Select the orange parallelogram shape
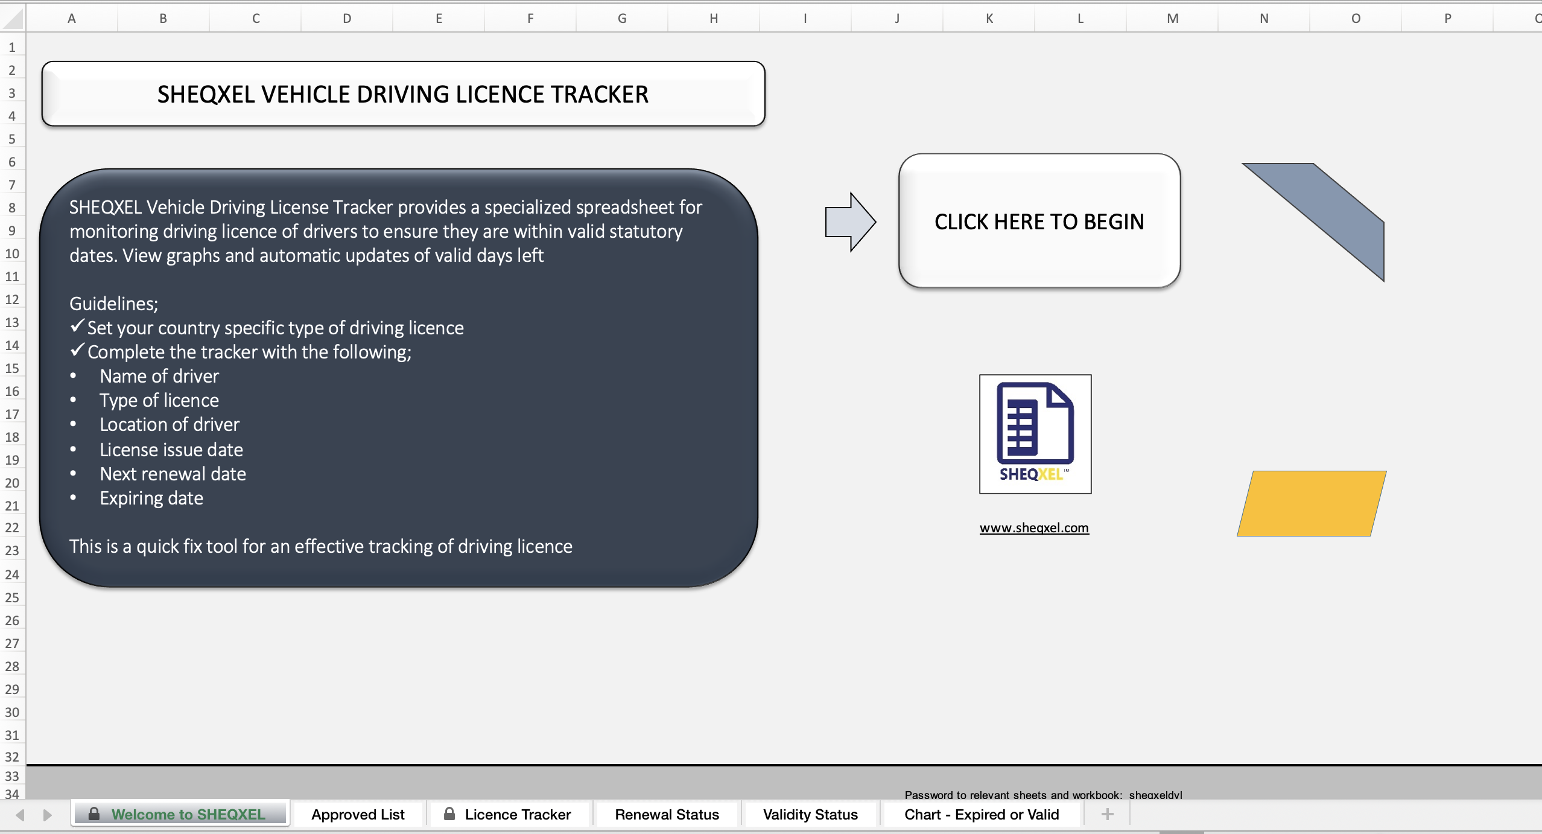 point(1312,503)
